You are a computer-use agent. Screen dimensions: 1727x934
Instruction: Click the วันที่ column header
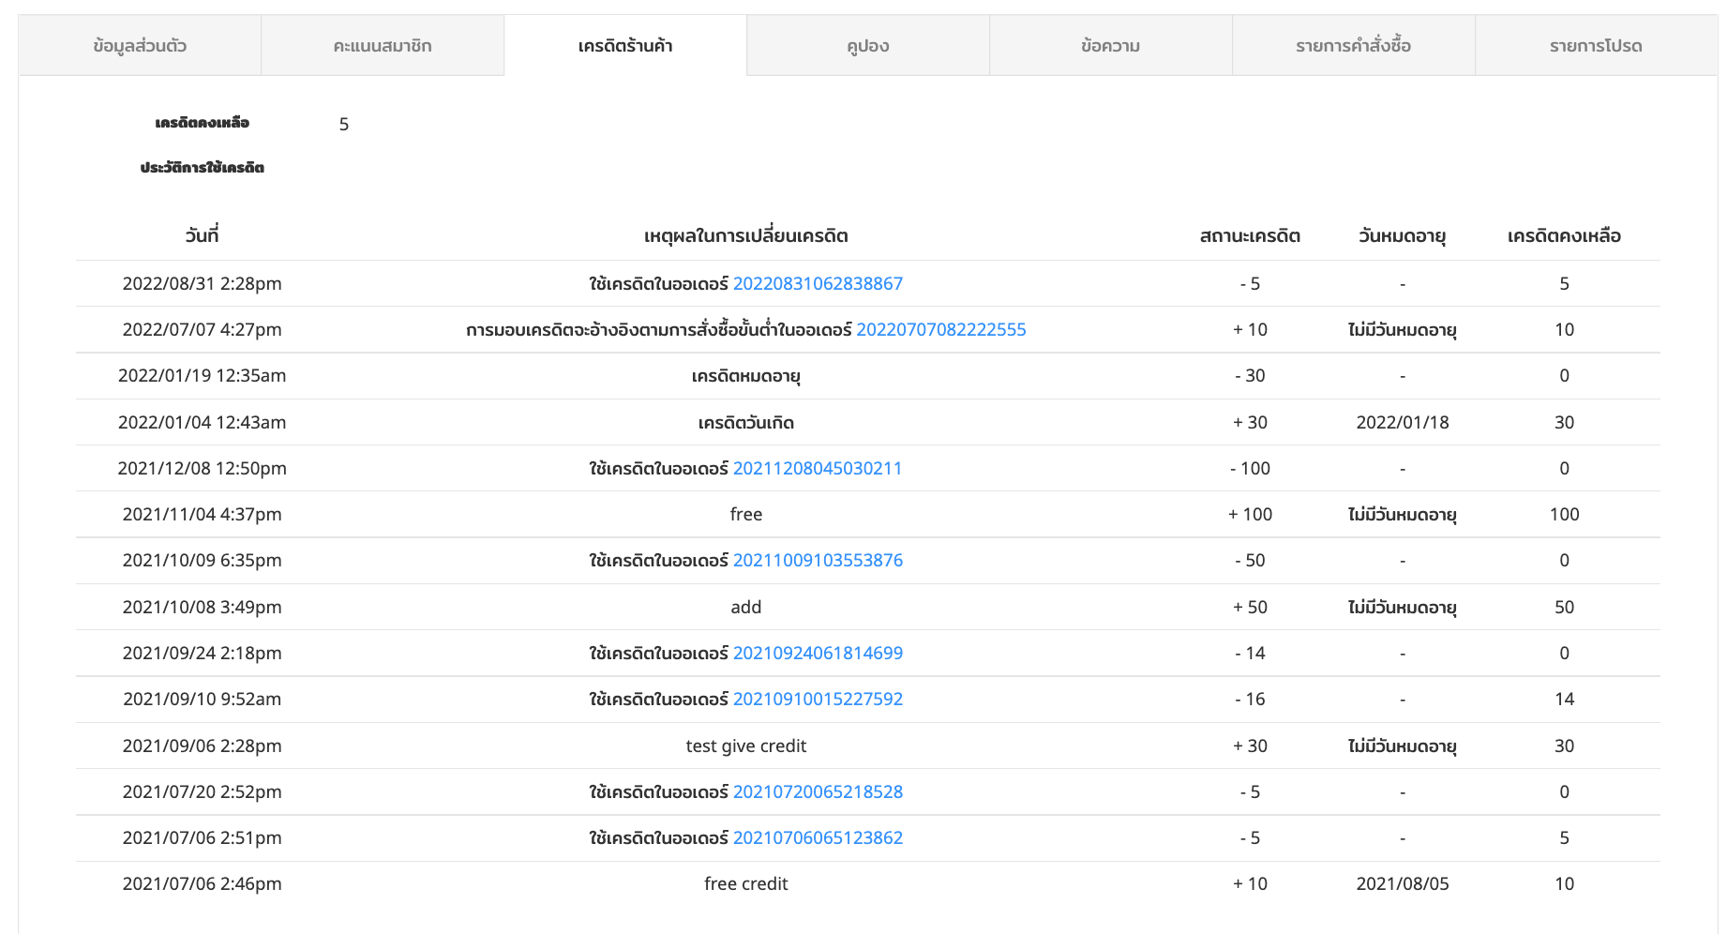202,235
